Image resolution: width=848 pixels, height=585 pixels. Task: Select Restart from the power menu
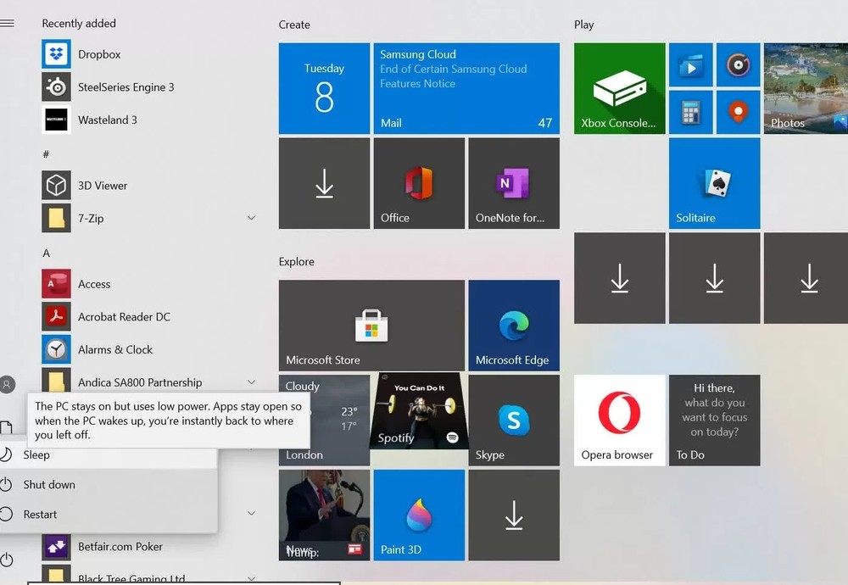(x=109, y=514)
